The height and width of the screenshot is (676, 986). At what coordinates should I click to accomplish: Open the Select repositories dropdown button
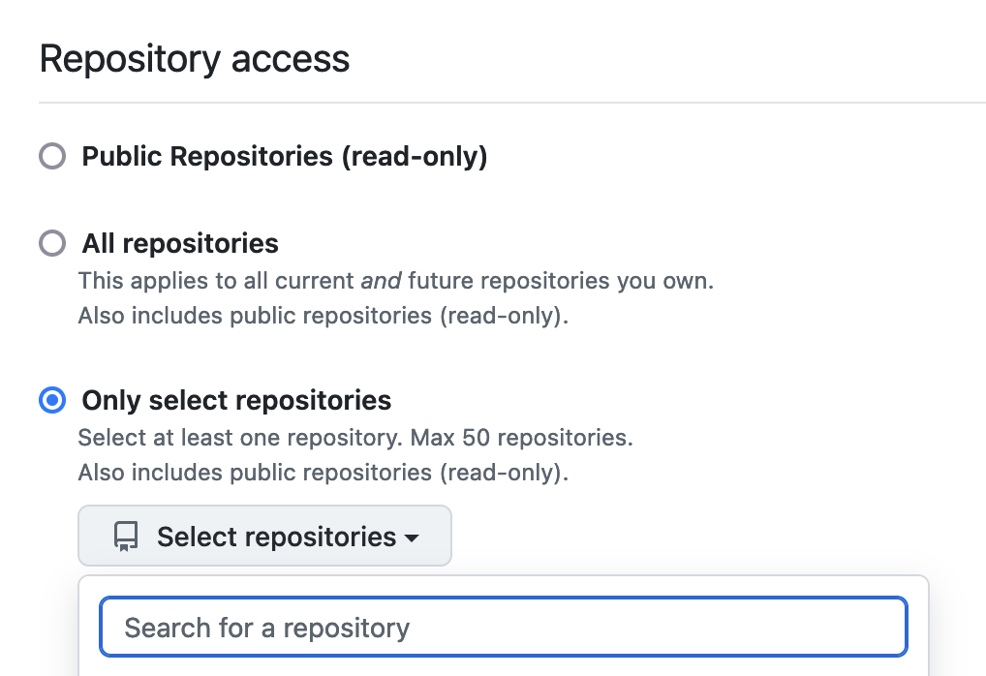click(x=264, y=536)
